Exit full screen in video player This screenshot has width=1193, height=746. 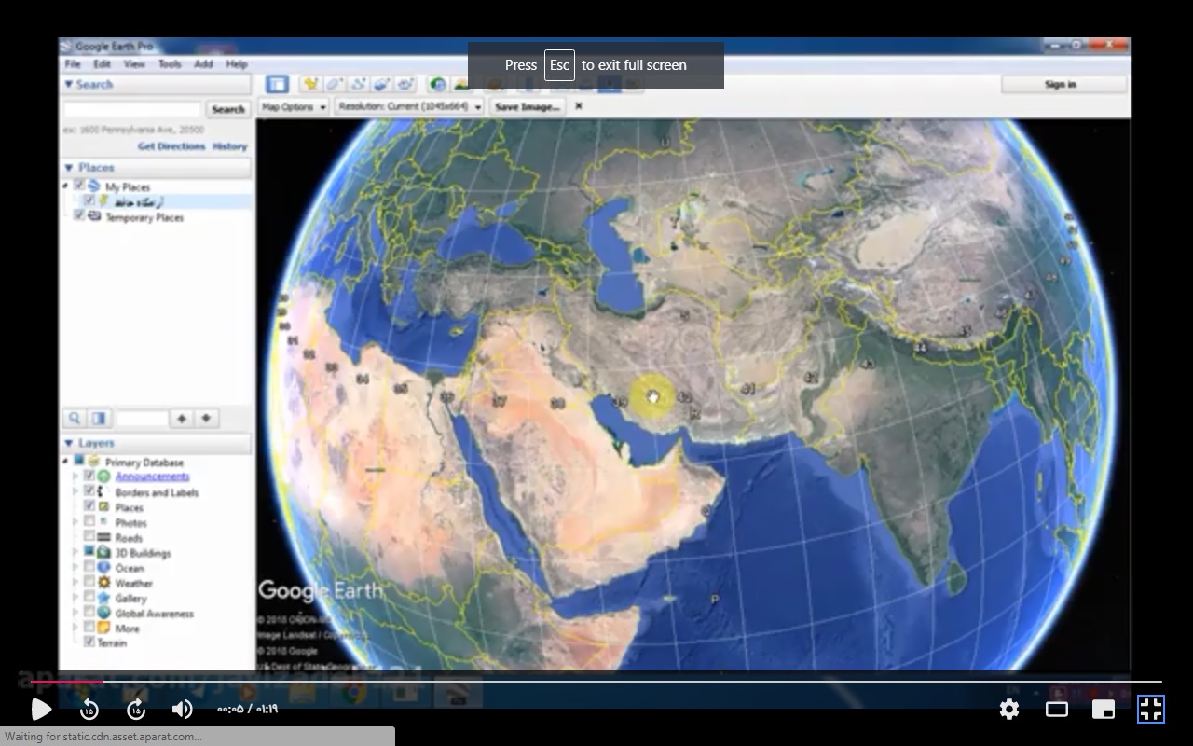click(x=1150, y=710)
